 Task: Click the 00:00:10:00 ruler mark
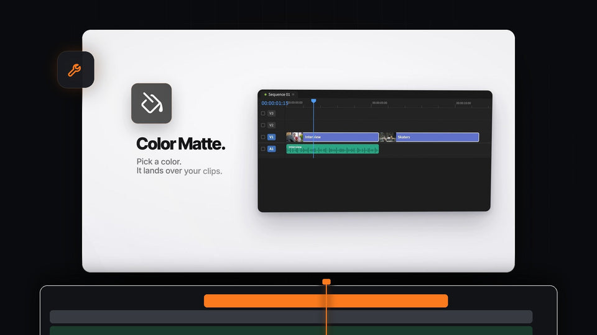point(463,103)
